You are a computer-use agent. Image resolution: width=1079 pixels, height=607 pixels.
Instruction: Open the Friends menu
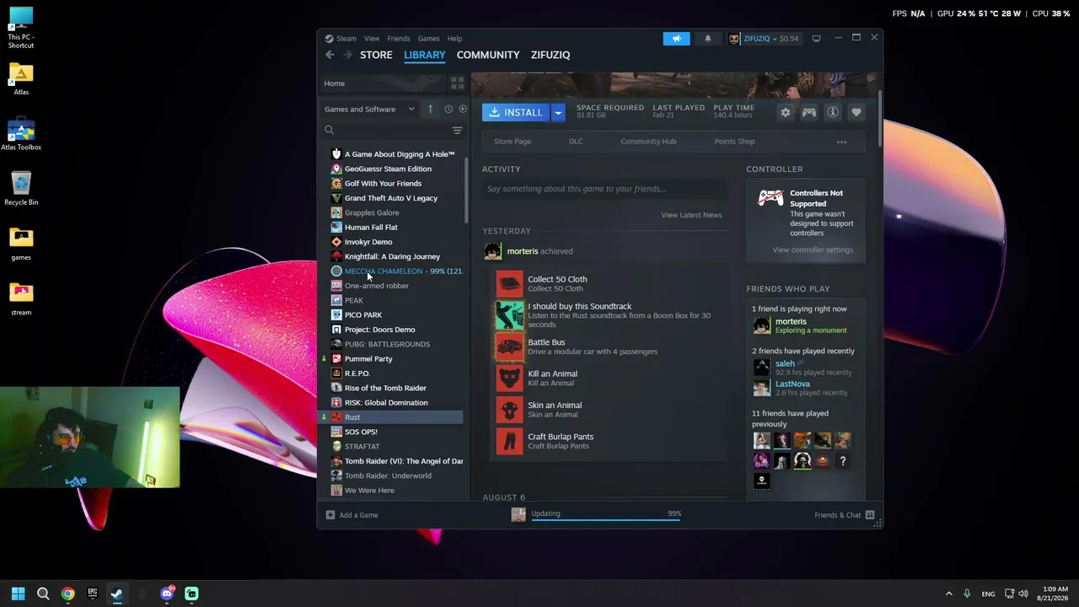tap(399, 38)
